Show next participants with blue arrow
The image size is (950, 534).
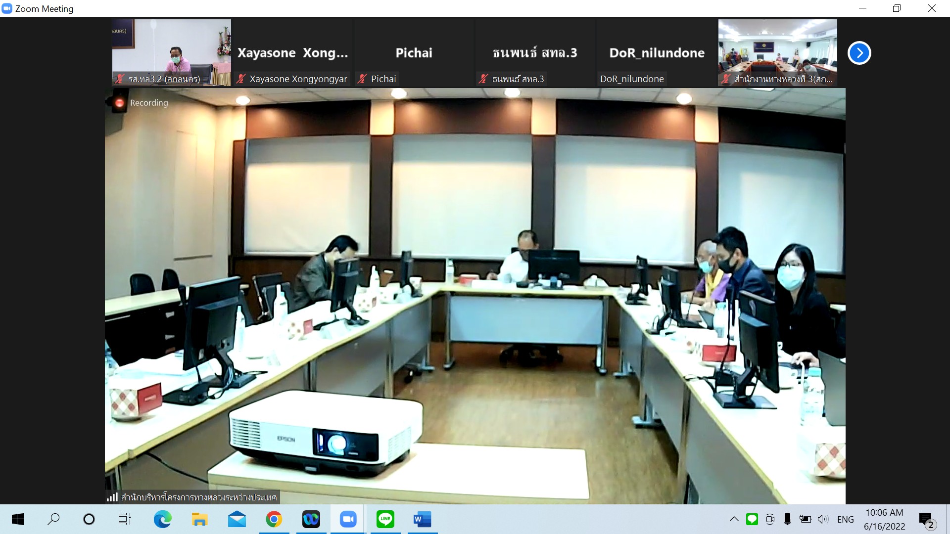[859, 53]
